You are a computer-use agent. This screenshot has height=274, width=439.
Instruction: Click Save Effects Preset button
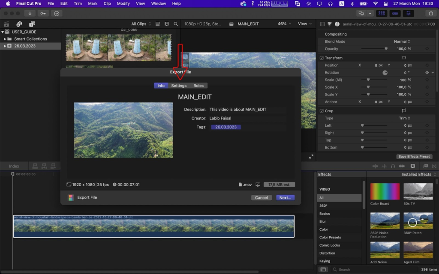point(414,157)
